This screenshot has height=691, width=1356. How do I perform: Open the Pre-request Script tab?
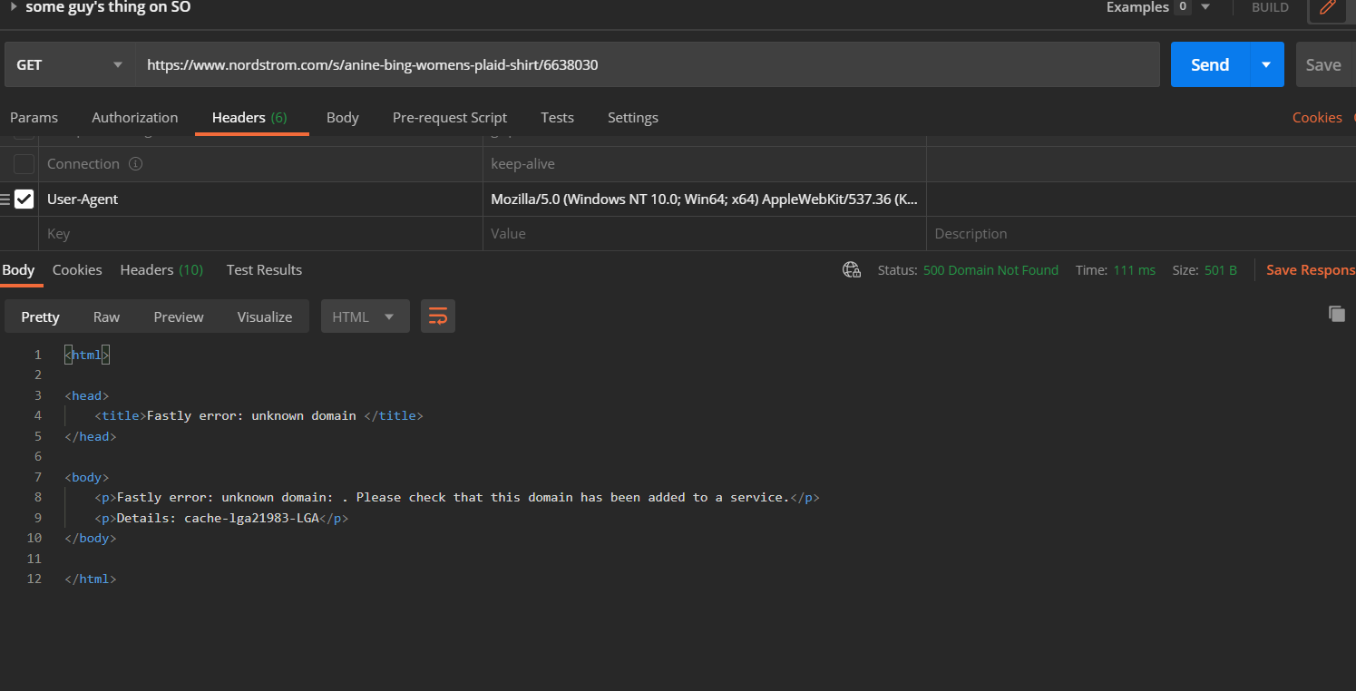450,117
